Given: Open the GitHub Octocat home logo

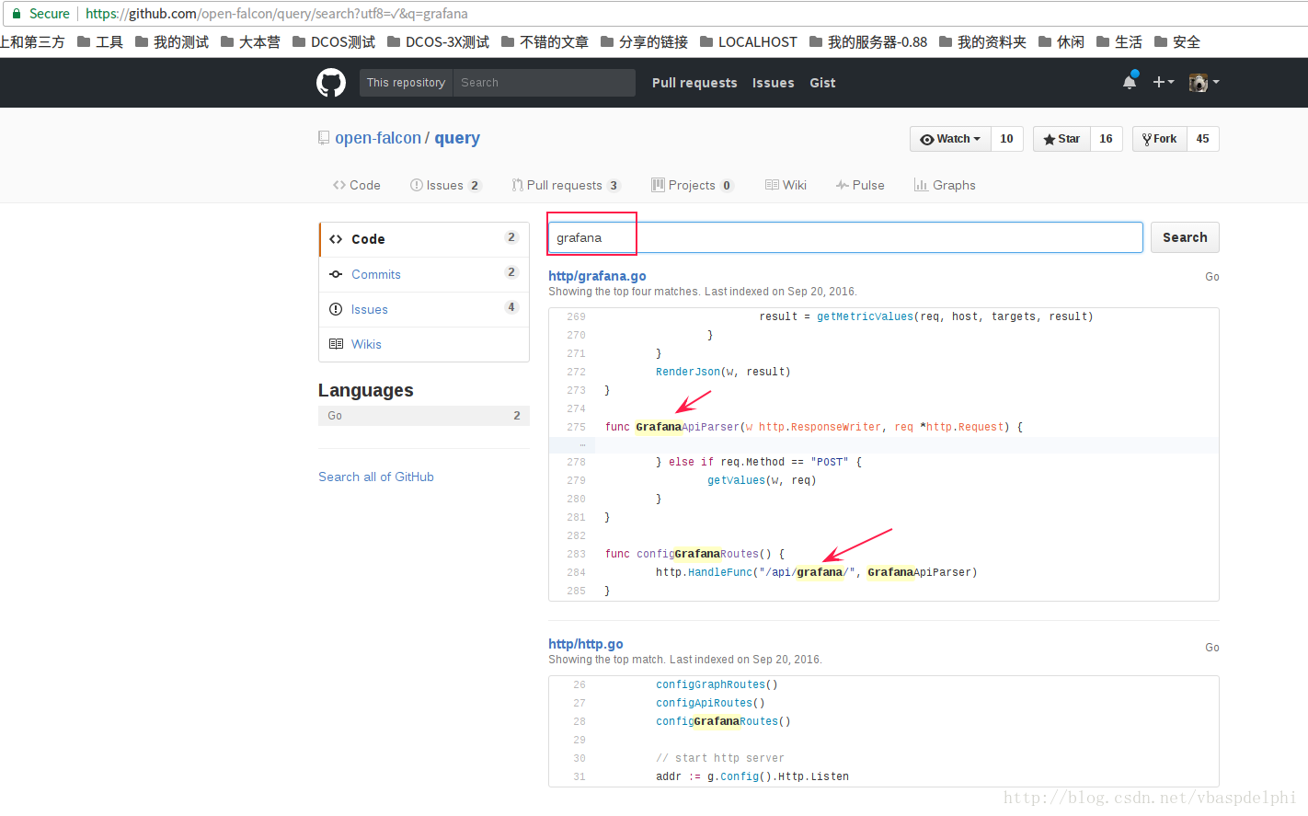Looking at the screenshot, I should (331, 83).
